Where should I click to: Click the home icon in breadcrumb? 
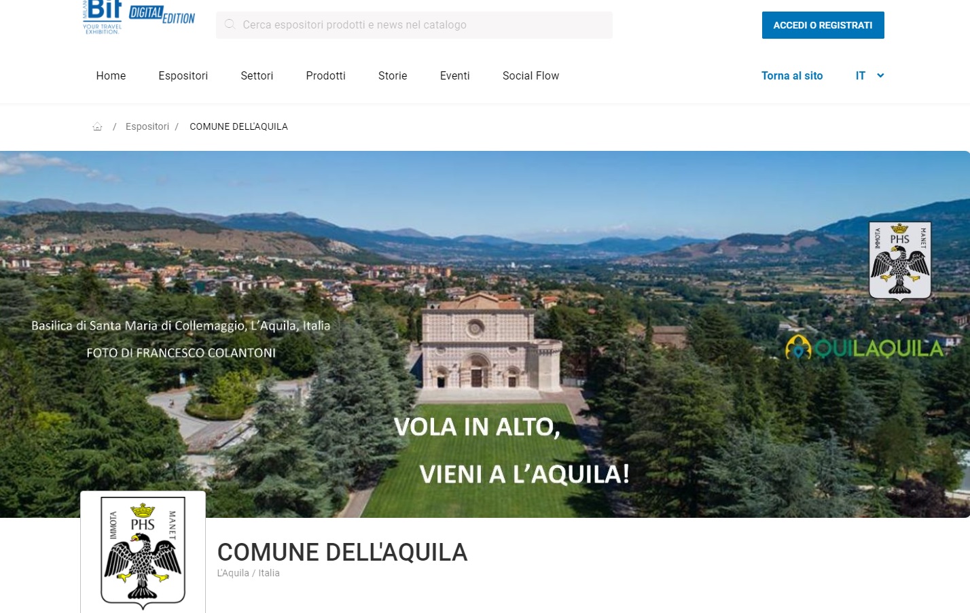(x=97, y=126)
